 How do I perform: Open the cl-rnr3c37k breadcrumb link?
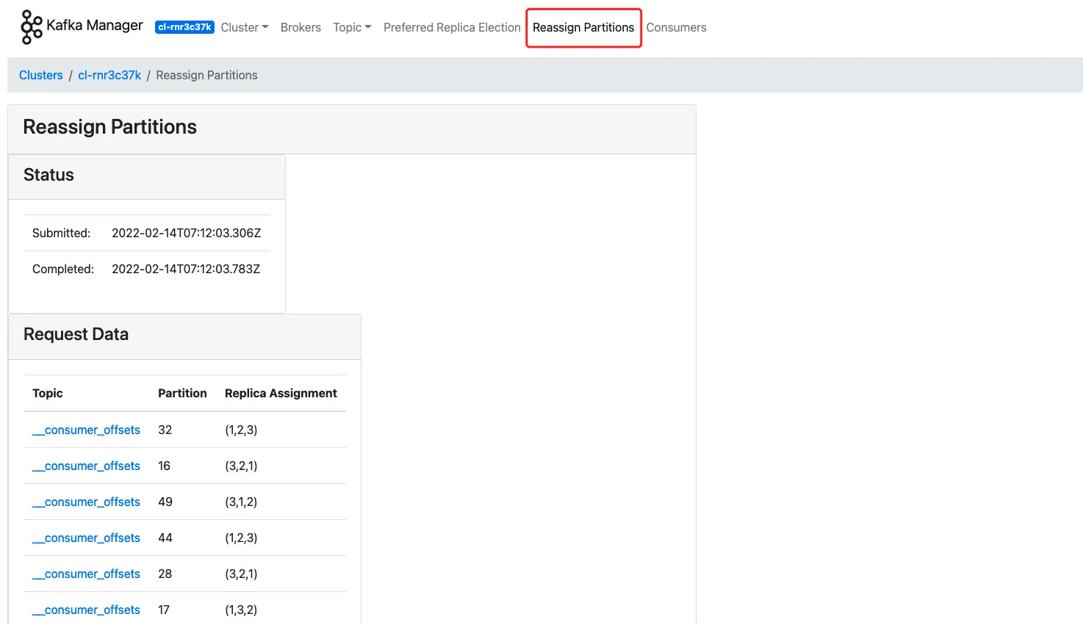coord(109,75)
